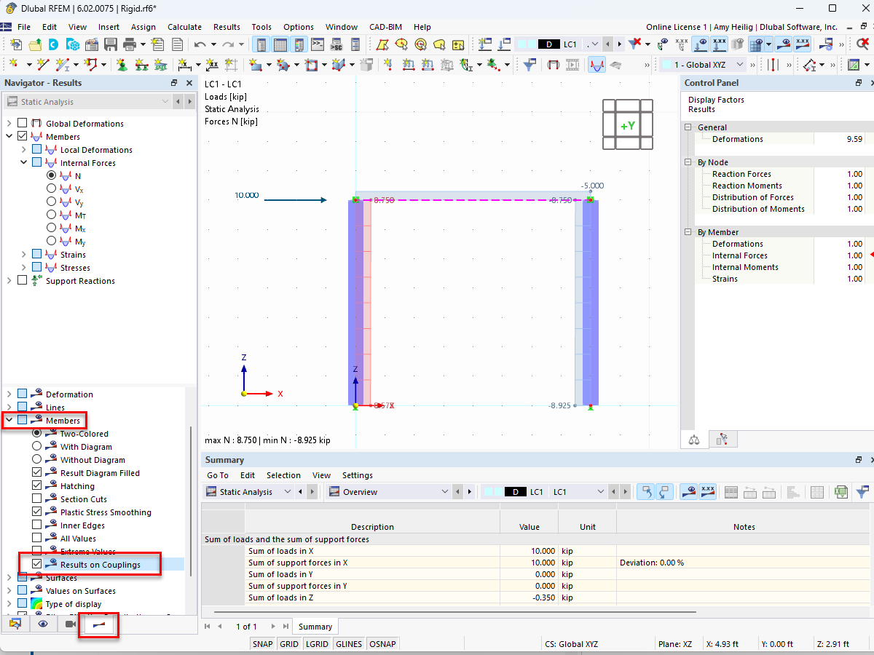This screenshot has width=874, height=655.
Task: Select the N internal force radio button
Action: click(x=51, y=175)
